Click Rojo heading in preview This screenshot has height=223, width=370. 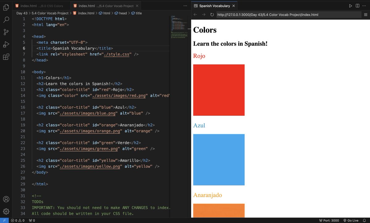[199, 56]
